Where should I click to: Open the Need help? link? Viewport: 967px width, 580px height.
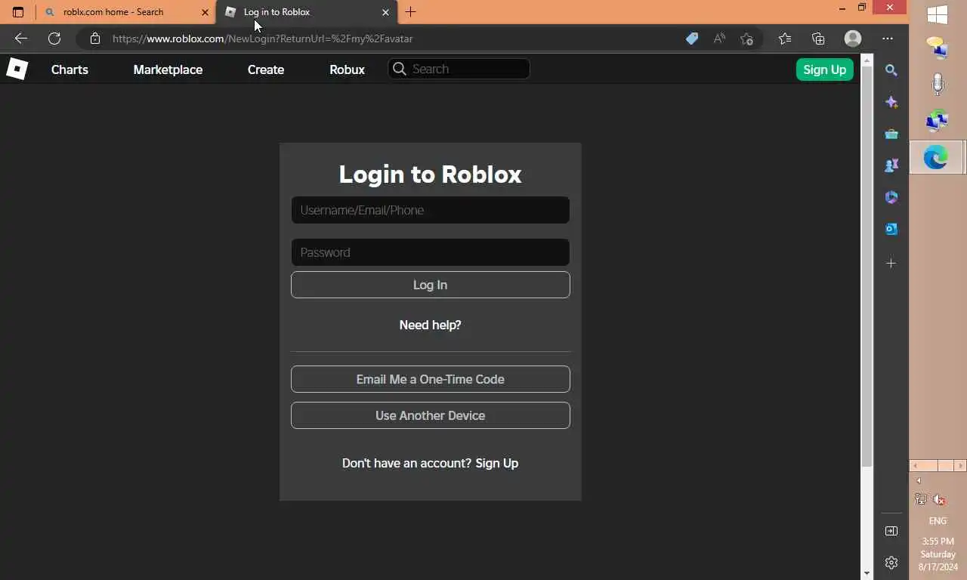click(431, 325)
